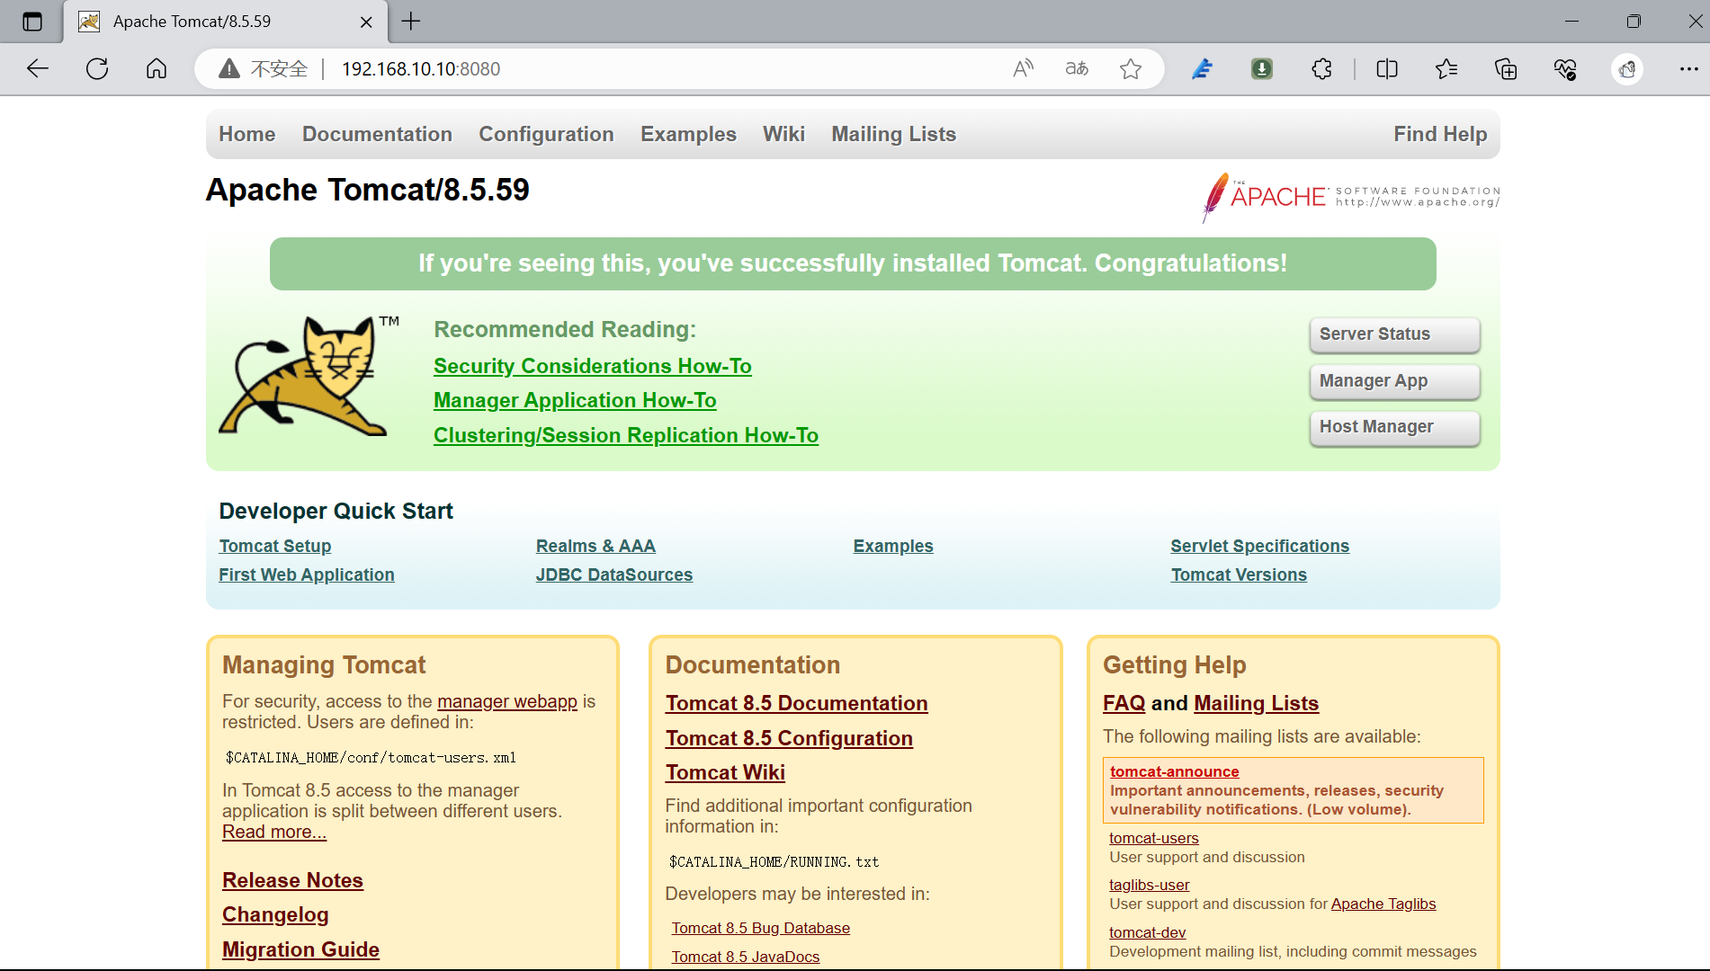The width and height of the screenshot is (1710, 971).
Task: Open Realms & AAA link
Action: 595,546
